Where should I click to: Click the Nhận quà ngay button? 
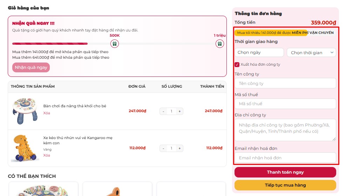tap(31, 67)
